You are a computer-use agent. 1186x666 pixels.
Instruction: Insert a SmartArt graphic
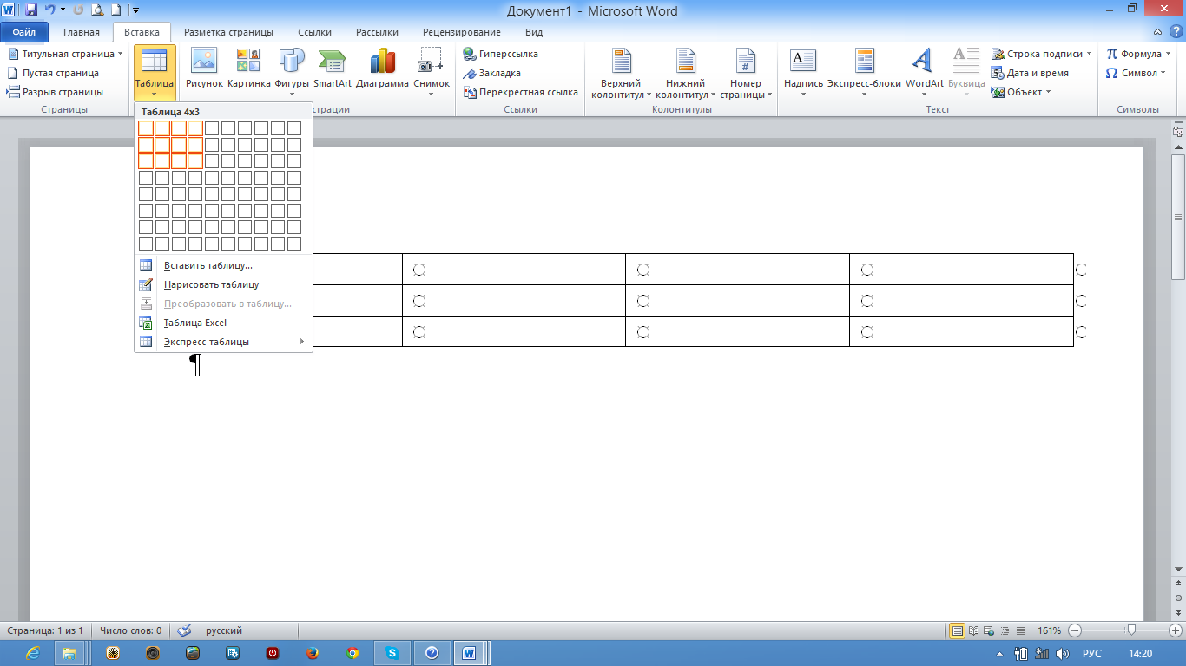pos(333,69)
